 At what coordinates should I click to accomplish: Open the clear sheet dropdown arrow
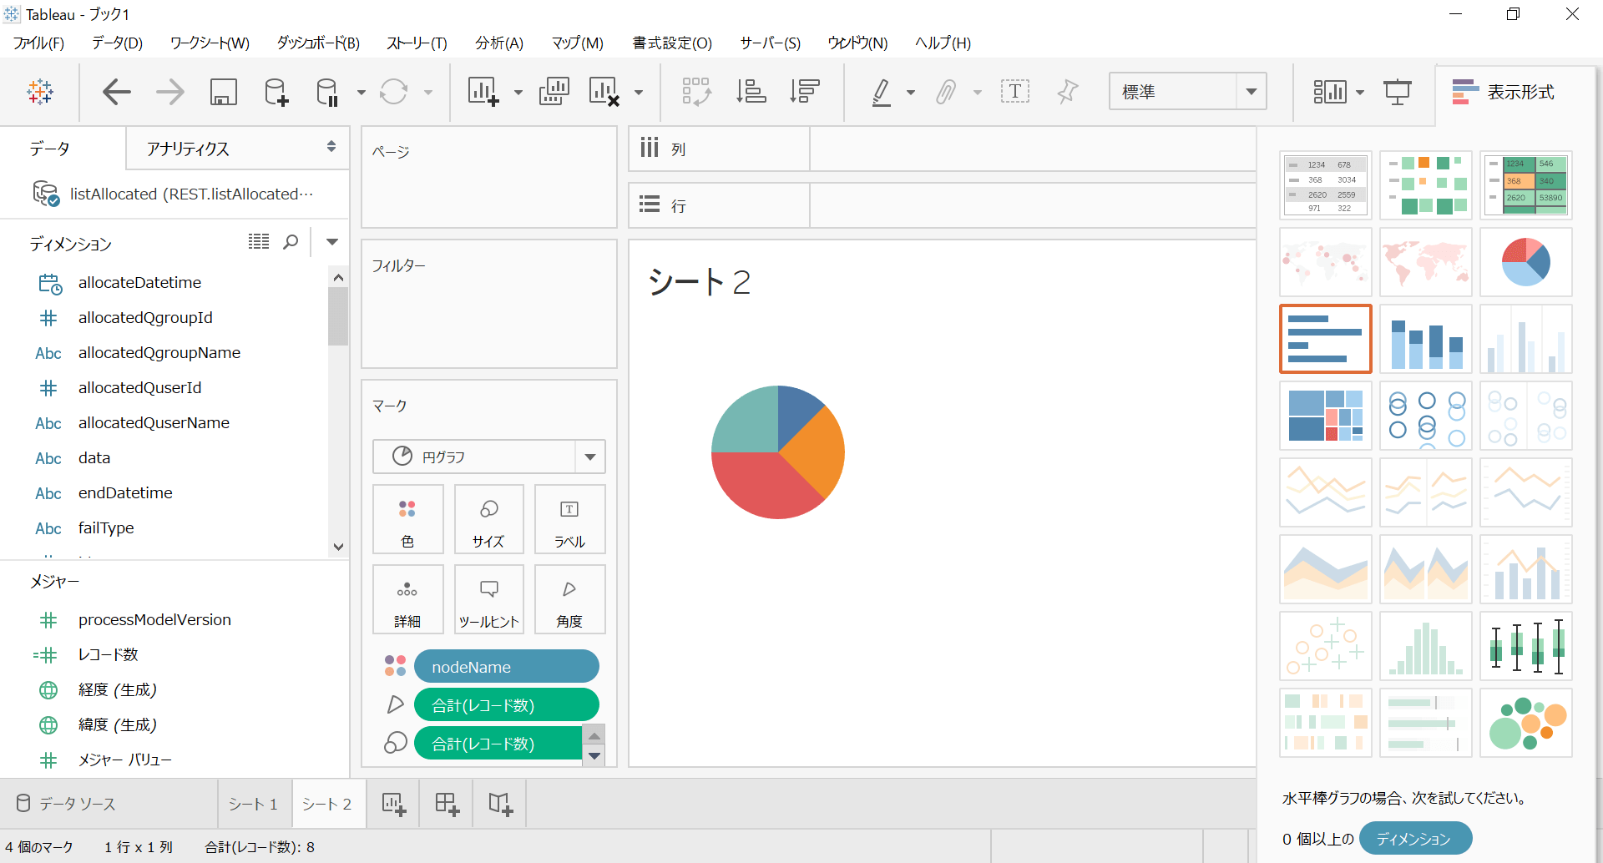(x=639, y=93)
